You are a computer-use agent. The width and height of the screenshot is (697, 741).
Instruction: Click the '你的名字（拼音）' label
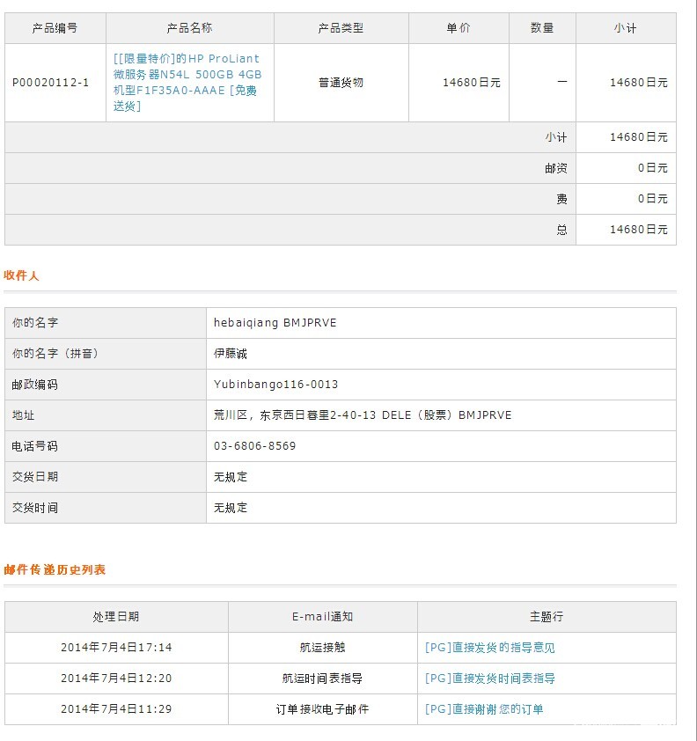point(55,354)
